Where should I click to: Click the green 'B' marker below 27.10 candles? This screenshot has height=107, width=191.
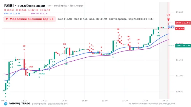coord(150,49)
